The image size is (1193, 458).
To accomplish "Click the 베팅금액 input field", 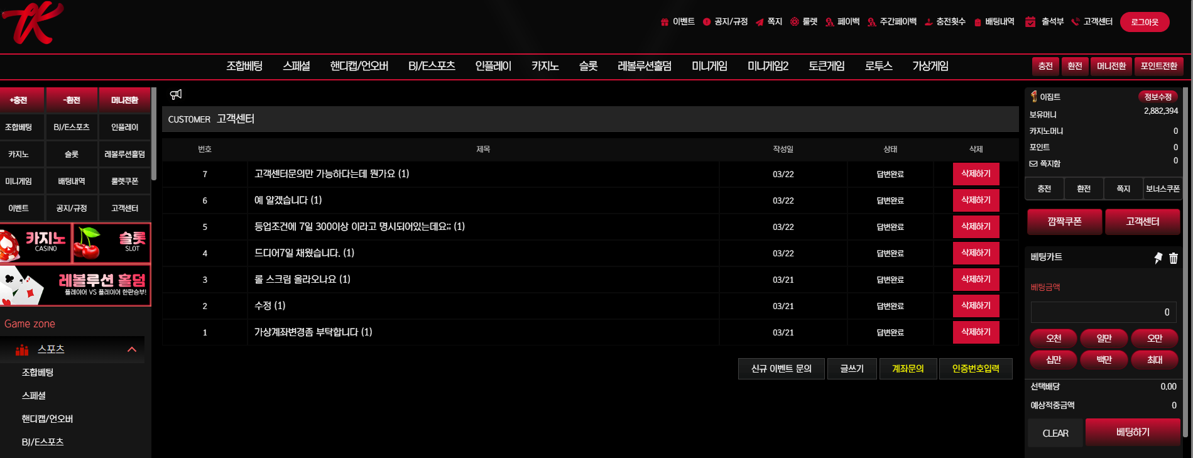I will coord(1103,312).
